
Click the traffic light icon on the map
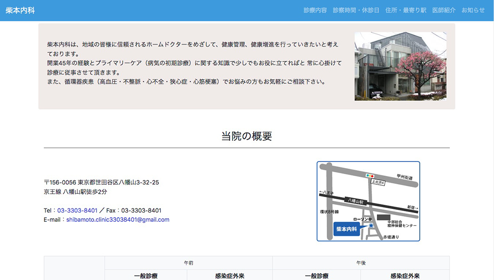click(x=370, y=176)
